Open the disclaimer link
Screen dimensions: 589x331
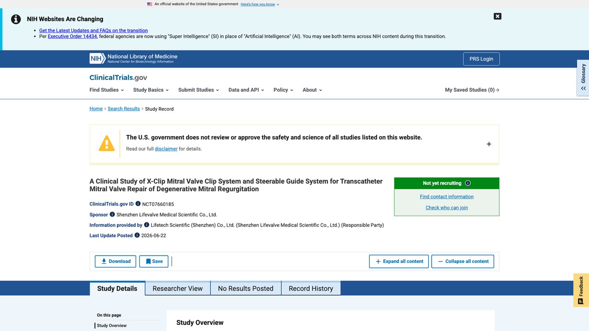click(x=166, y=149)
